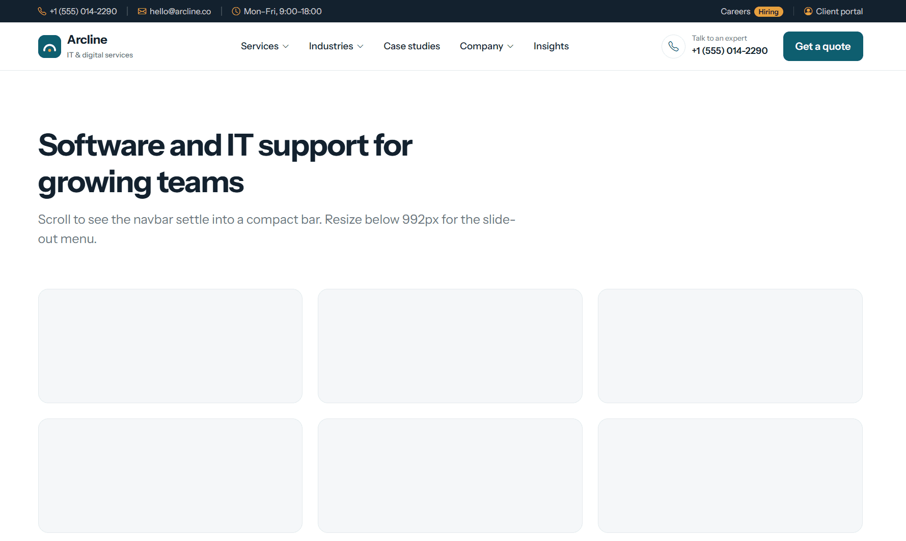Click the Mon–Fri, 9:00–18:00 hours text
The height and width of the screenshot is (541, 906).
point(283,11)
